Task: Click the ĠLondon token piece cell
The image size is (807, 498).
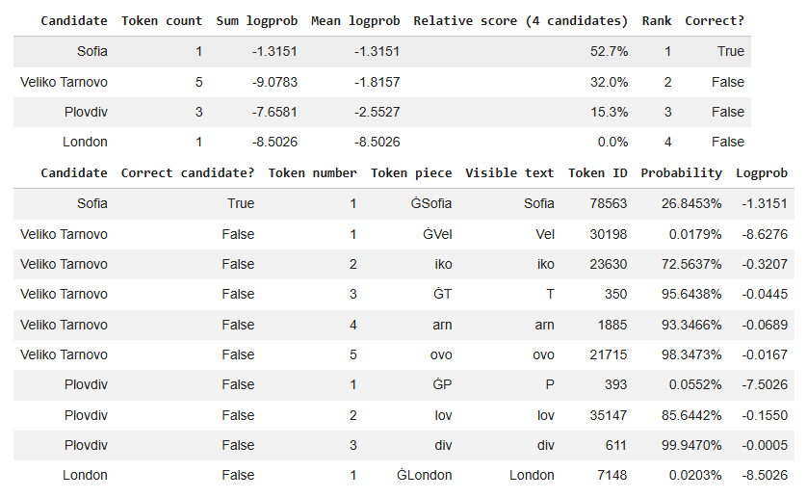Action: tap(424, 475)
